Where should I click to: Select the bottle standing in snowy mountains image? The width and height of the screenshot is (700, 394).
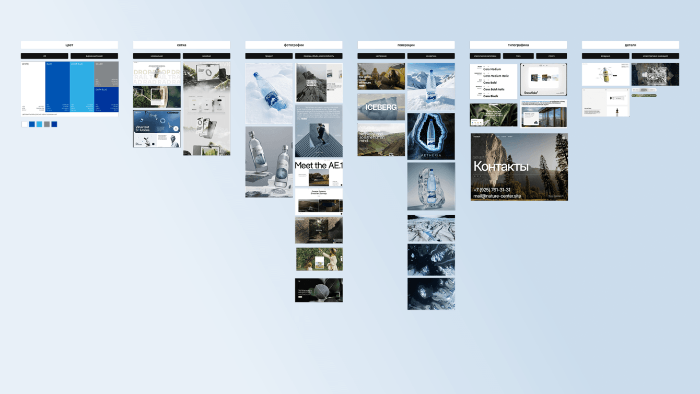[431, 87]
